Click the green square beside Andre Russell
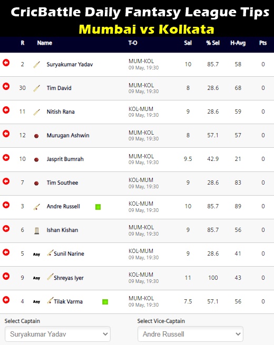Image resolution: width=274 pixels, height=345 pixels. coord(98,207)
